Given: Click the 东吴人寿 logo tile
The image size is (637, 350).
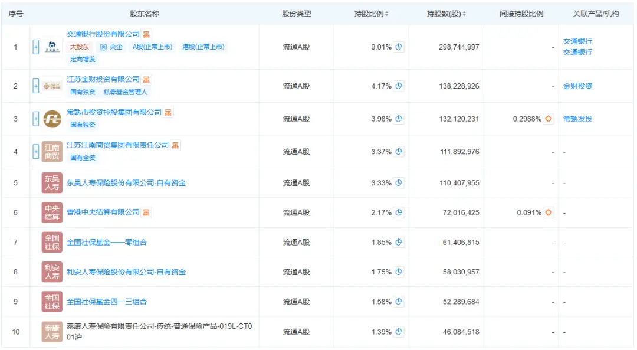Looking at the screenshot, I should pos(52,183).
